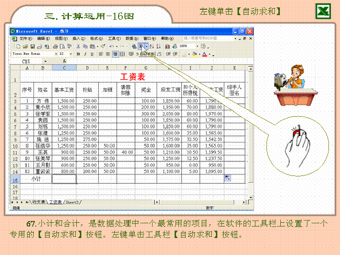Open the Undo history dropdown arrow
Viewport: 340px width, 255px height.
click(x=117, y=46)
